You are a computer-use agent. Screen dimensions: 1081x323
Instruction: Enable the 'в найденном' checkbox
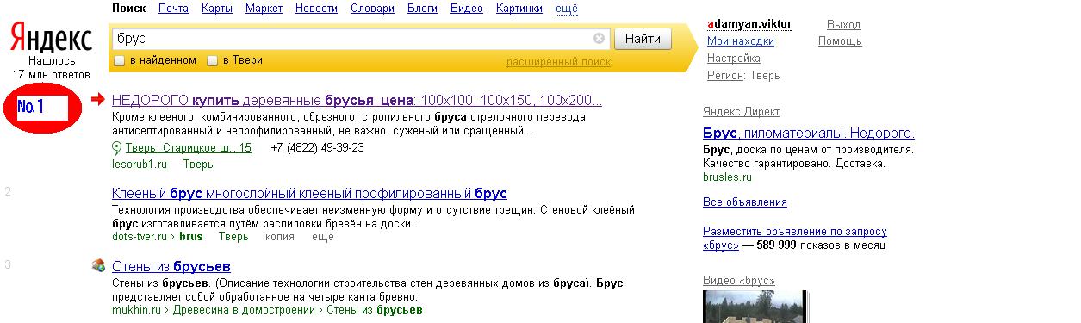coord(120,60)
